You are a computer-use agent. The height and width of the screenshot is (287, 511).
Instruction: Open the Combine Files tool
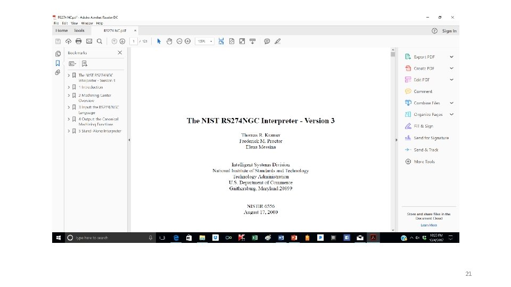[x=426, y=103]
